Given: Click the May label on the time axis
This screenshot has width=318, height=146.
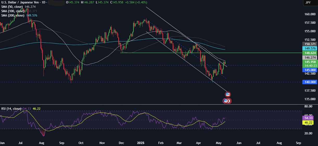Looking at the screenshot, I should click(218, 143).
